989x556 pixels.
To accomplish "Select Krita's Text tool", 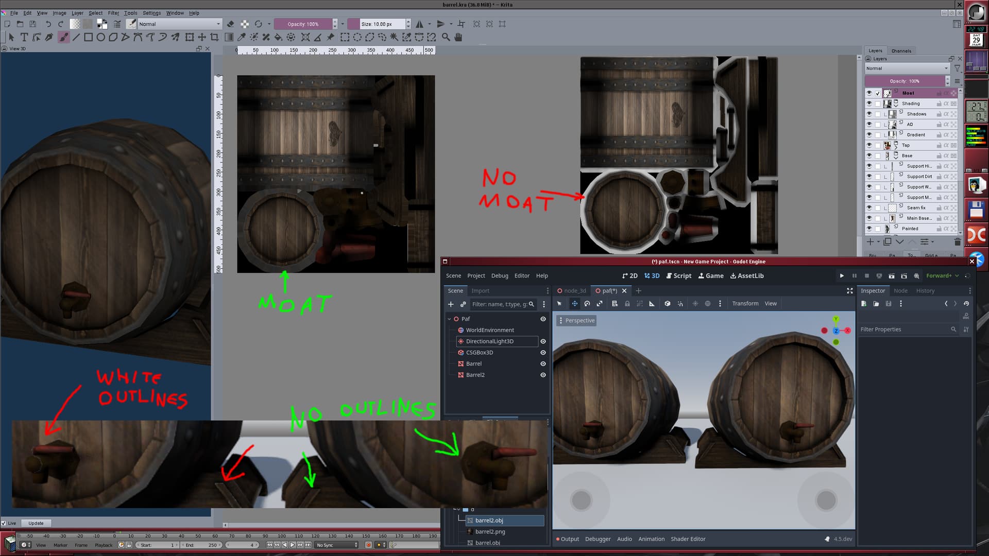I will tap(24, 37).
